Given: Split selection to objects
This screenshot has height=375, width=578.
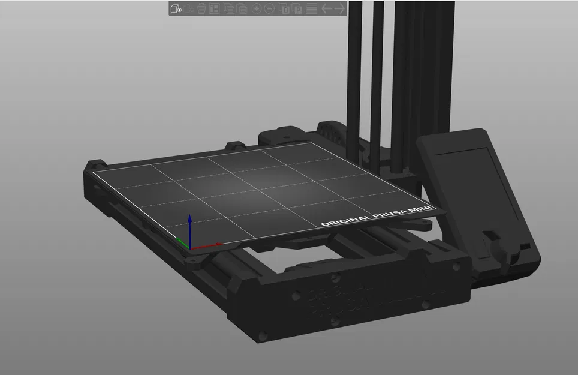Looking at the screenshot, I should [x=282, y=9].
